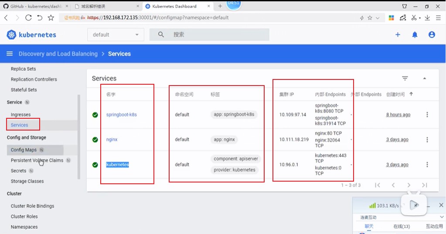Image resolution: width=446 pixels, height=234 pixels.
Task: Open Ingresses in sidebar
Action: (x=20, y=114)
